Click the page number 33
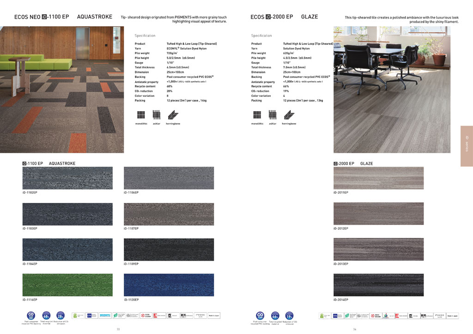 point(118,329)
